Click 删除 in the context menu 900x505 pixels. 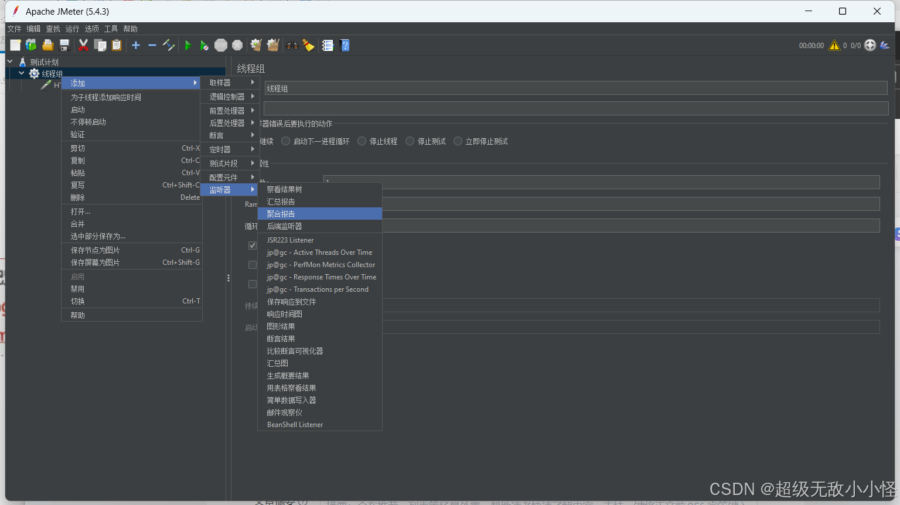pyautogui.click(x=132, y=197)
